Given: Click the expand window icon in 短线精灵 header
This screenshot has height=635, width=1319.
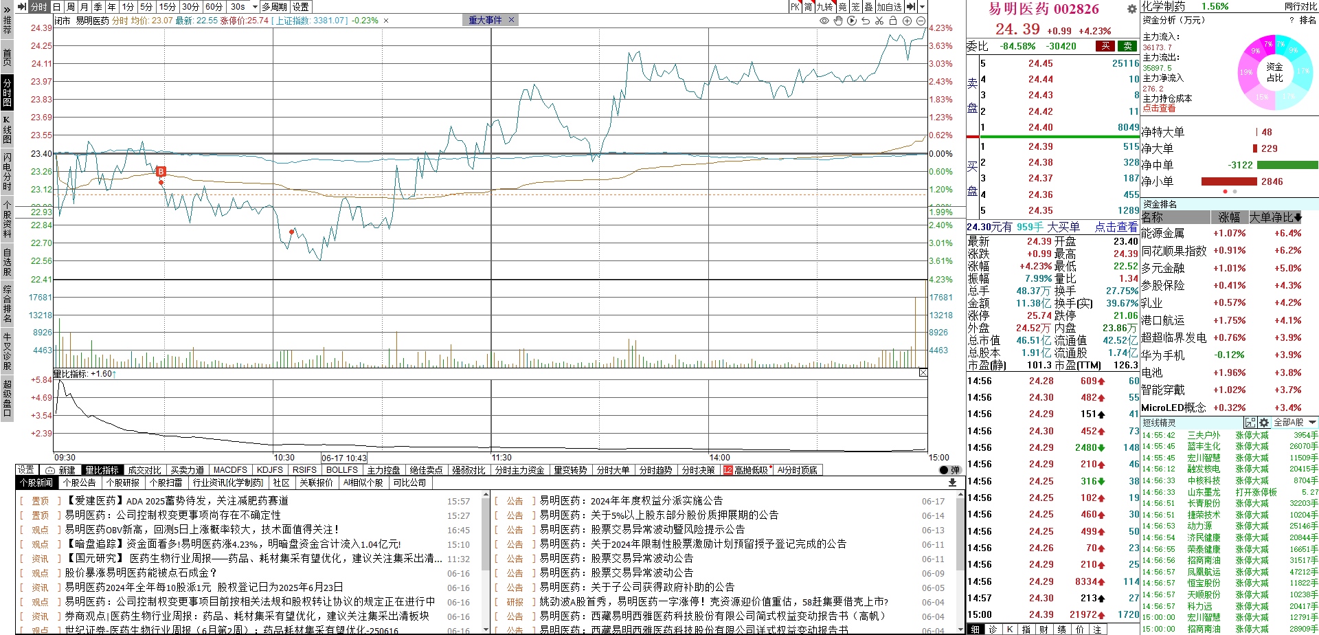Looking at the screenshot, I should coord(1250,423).
